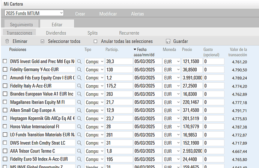Select Fidelity Euro 50 Index row checkbox

5,159
